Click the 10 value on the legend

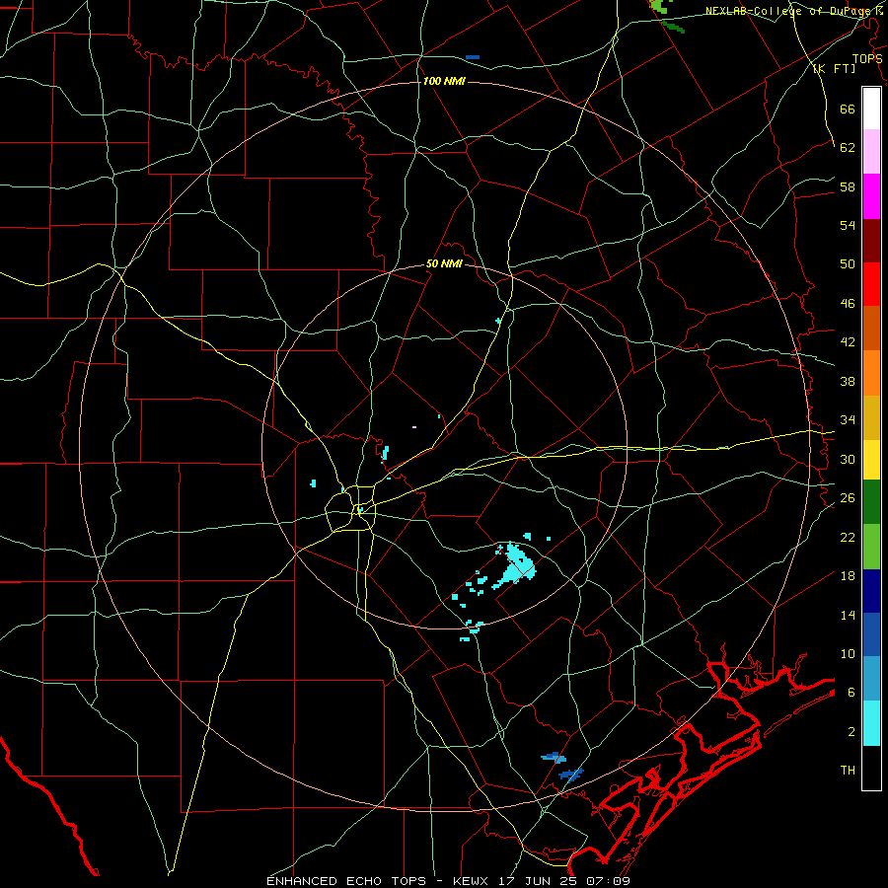click(x=848, y=654)
